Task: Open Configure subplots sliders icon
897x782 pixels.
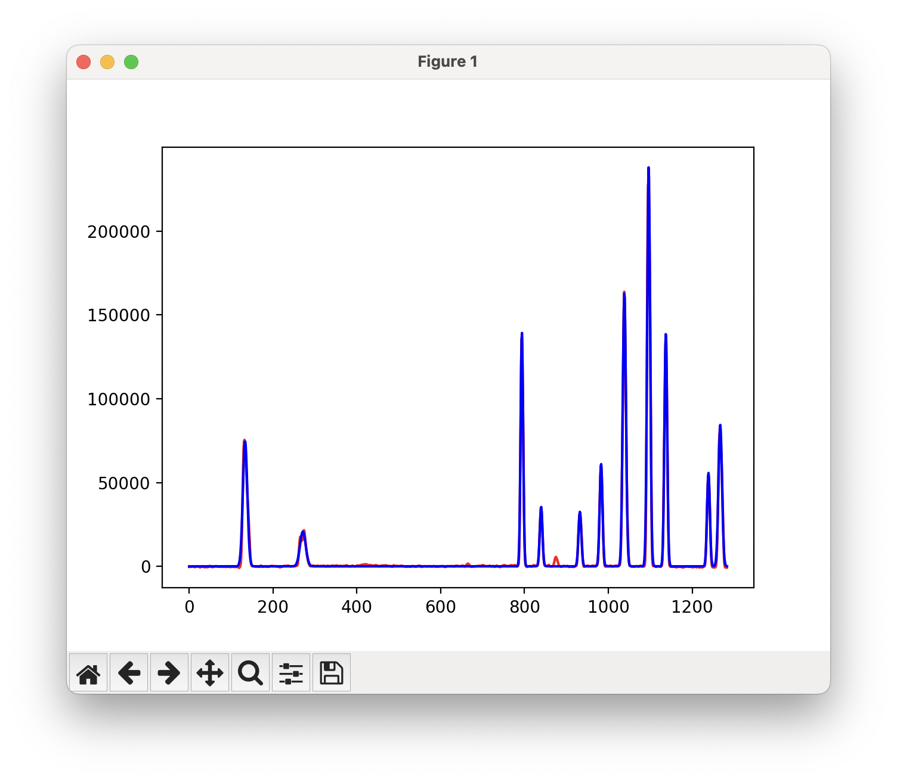Action: 291,673
